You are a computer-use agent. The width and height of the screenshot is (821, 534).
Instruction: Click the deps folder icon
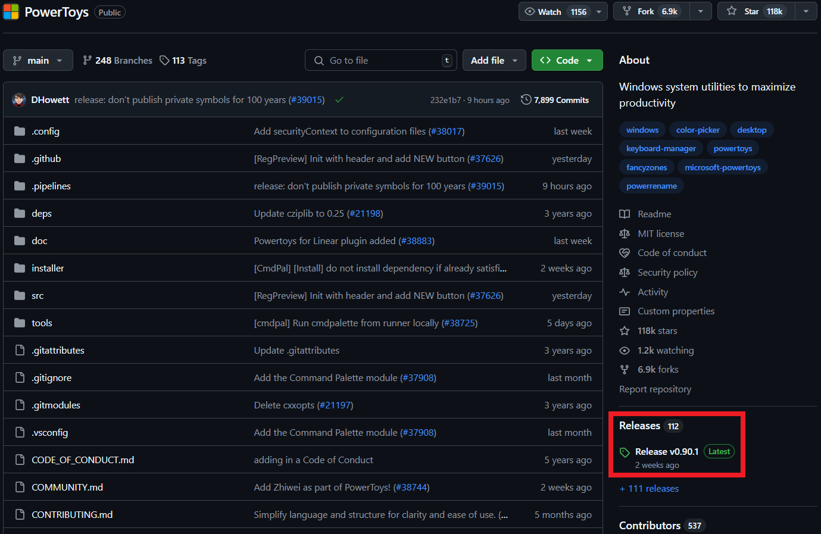coord(20,213)
